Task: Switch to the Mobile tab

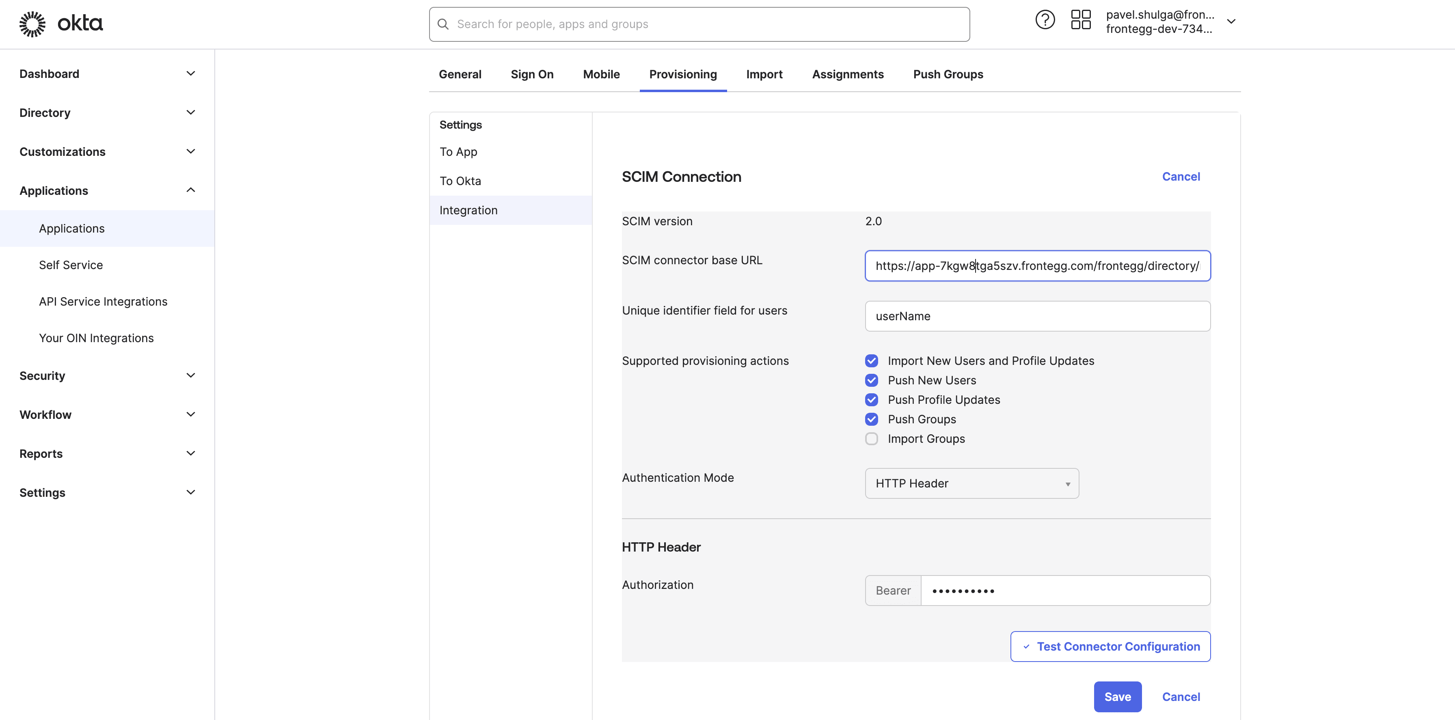Action: 601,75
